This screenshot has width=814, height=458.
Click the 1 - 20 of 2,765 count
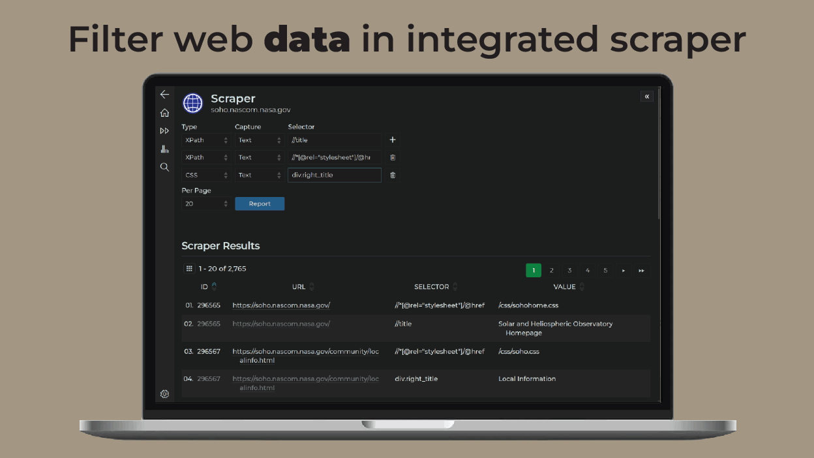point(222,269)
